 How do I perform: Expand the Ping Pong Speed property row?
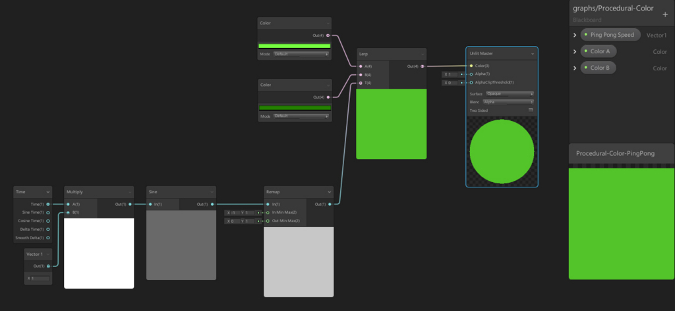[x=575, y=36]
